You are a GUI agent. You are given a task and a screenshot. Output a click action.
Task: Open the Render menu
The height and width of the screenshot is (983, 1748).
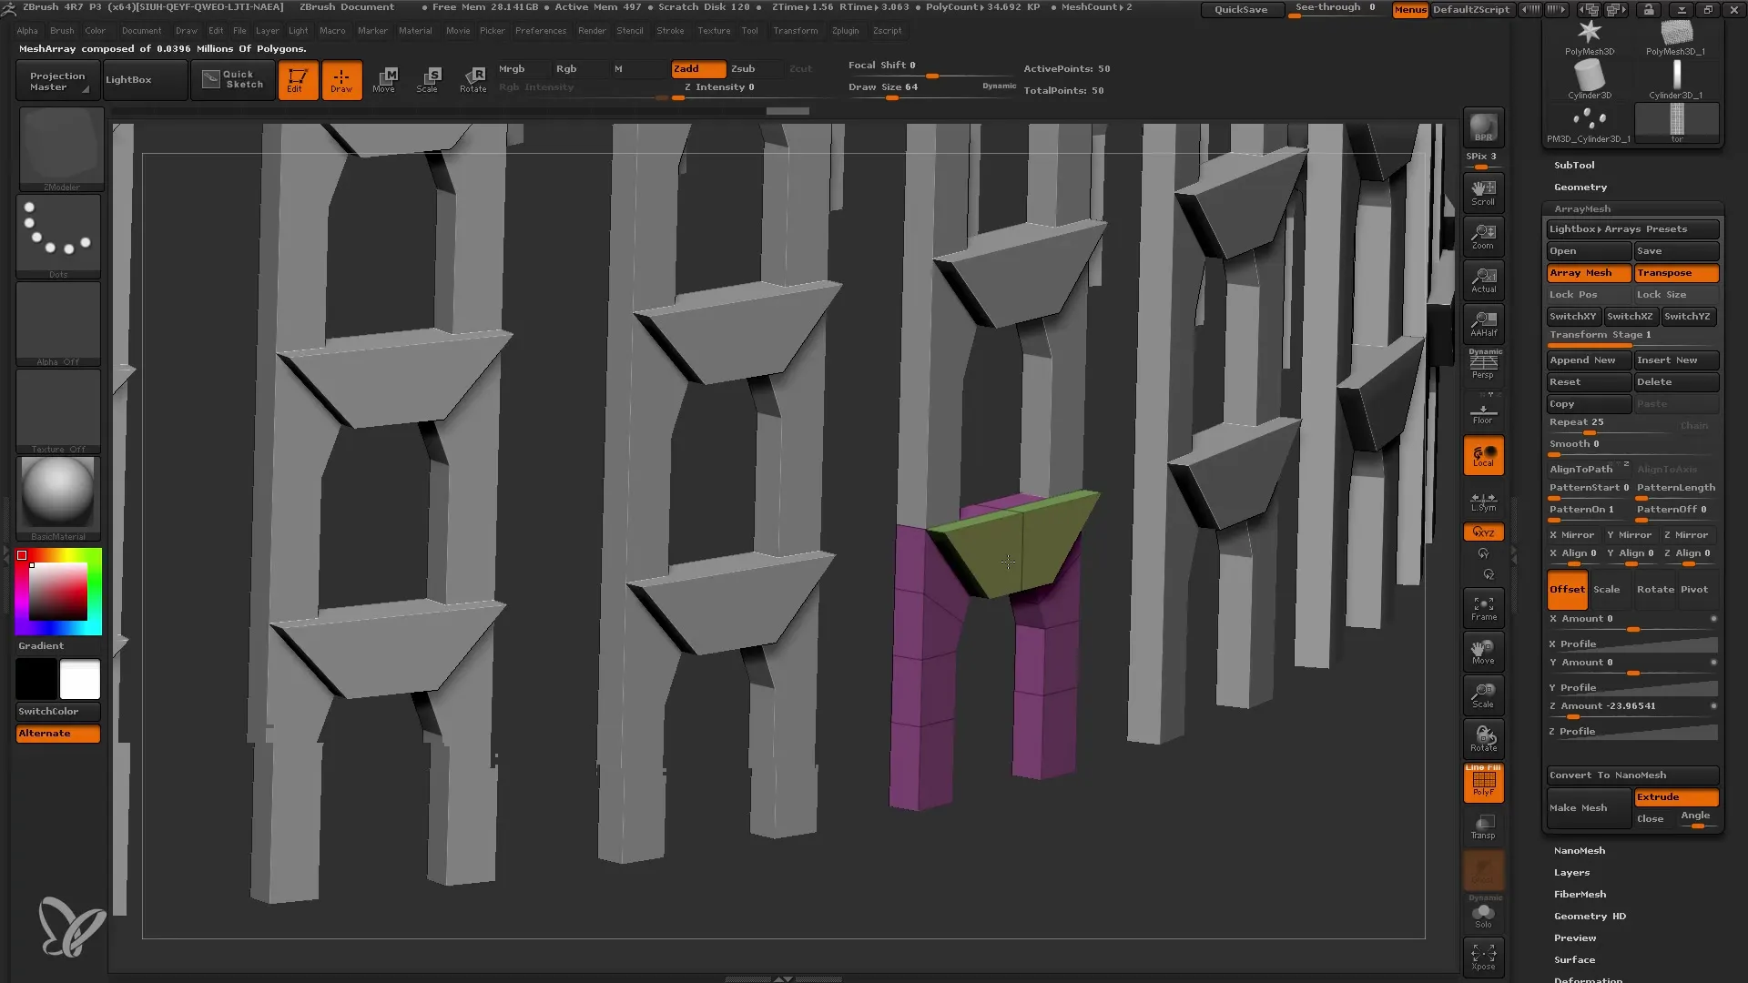[x=592, y=31]
